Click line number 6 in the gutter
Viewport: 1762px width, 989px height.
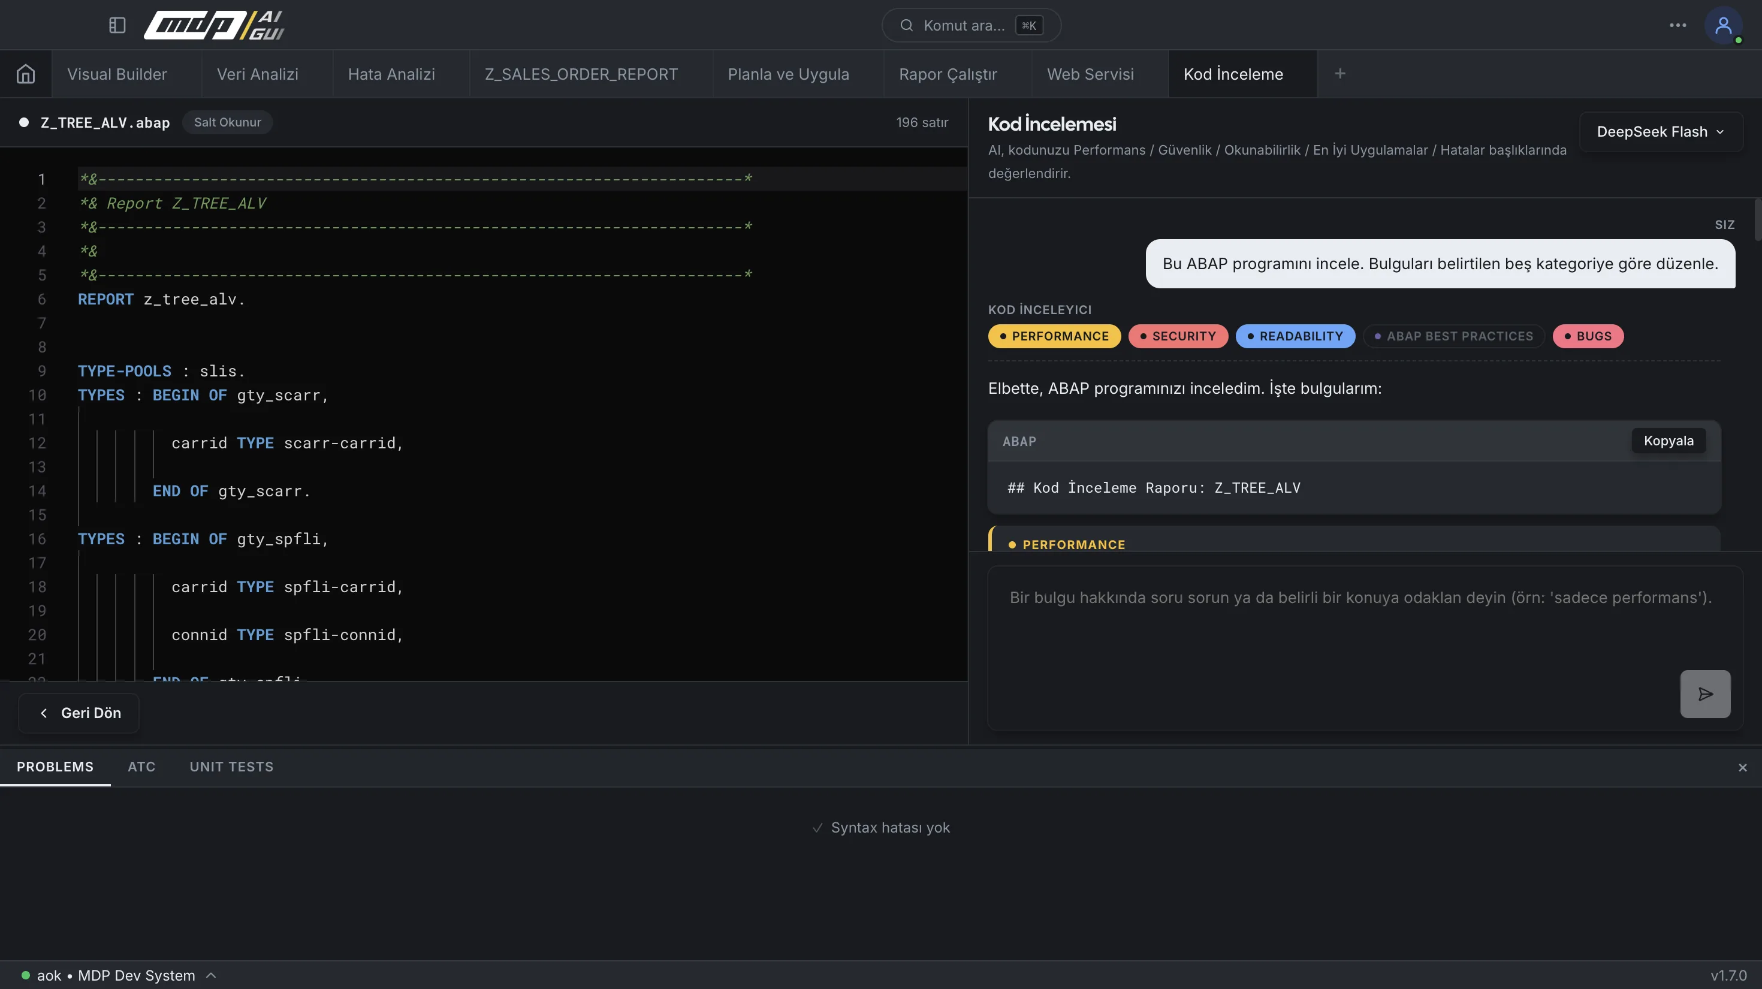click(x=42, y=300)
